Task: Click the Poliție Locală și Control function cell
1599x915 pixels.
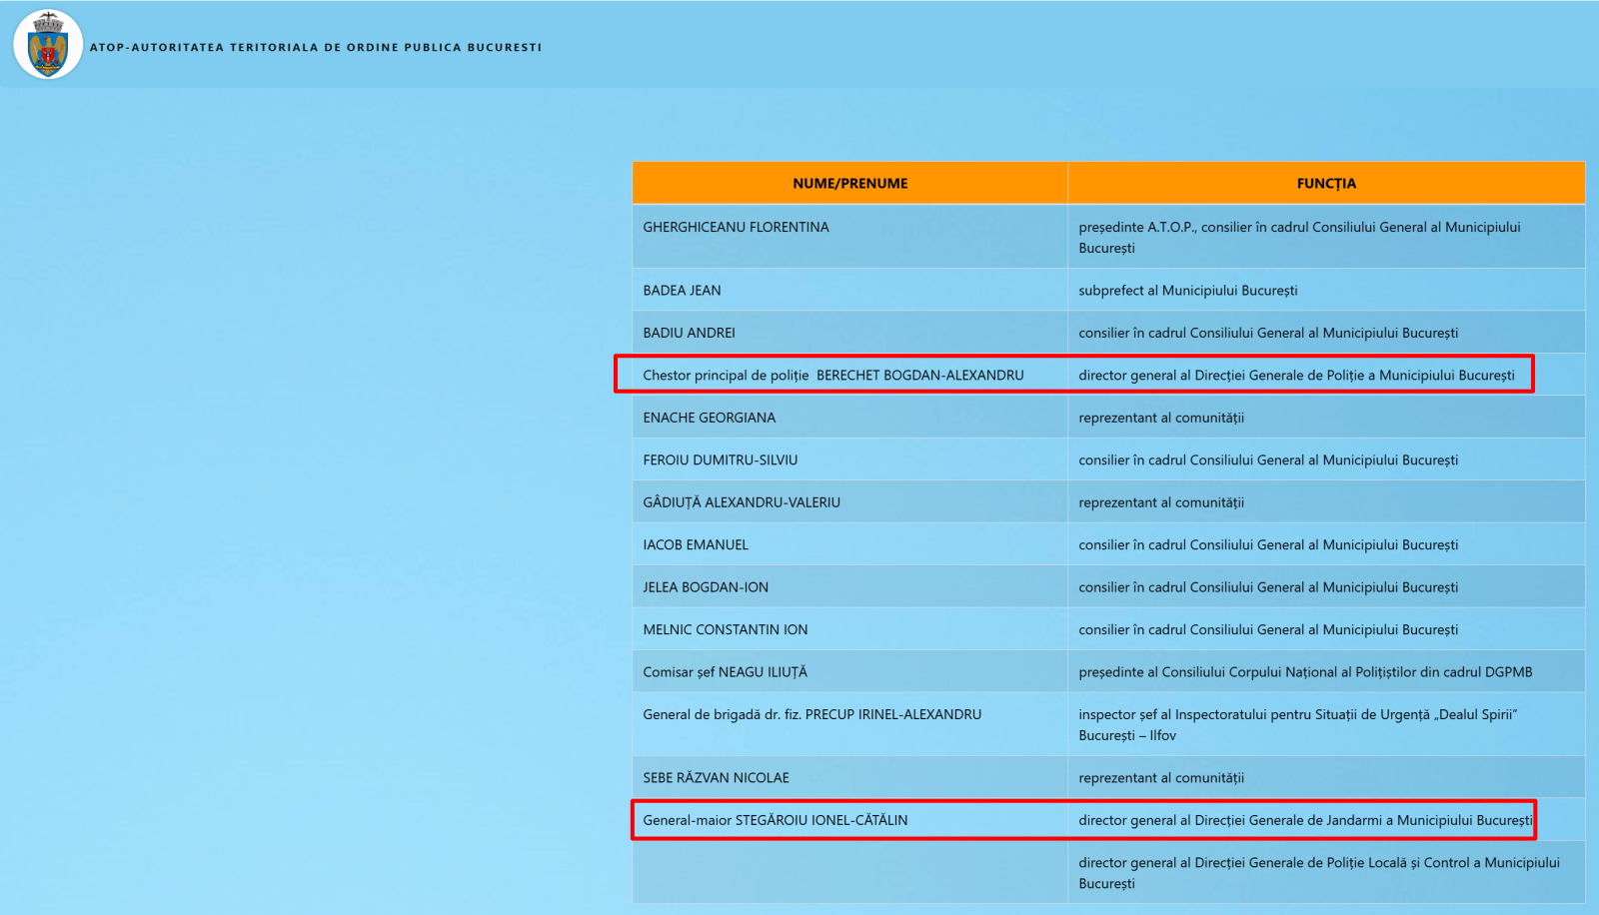Action: pos(1318,873)
